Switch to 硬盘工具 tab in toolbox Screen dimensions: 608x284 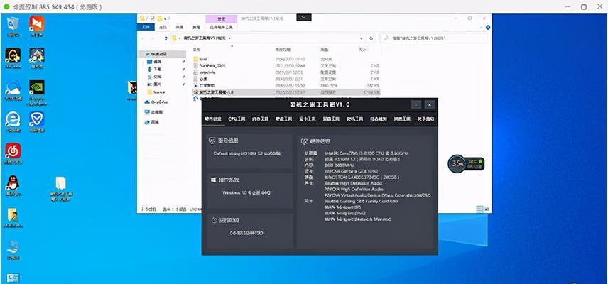[284, 119]
